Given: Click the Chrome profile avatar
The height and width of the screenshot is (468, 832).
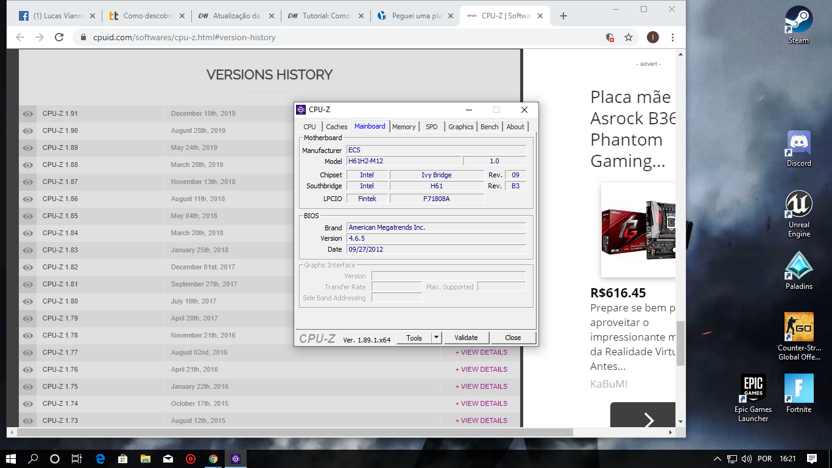Looking at the screenshot, I should click(652, 37).
